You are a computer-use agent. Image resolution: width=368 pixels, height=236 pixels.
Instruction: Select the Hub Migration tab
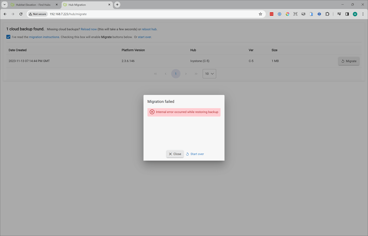coord(86,5)
